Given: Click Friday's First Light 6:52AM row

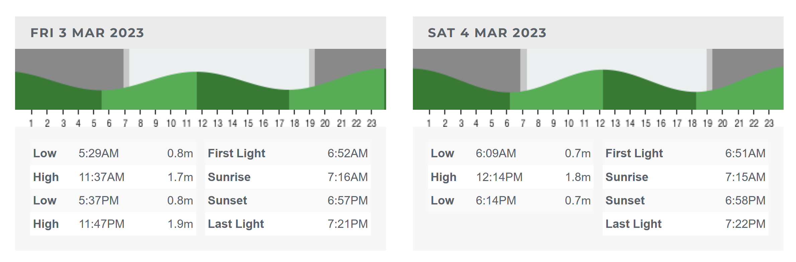Looking at the screenshot, I should [288, 153].
